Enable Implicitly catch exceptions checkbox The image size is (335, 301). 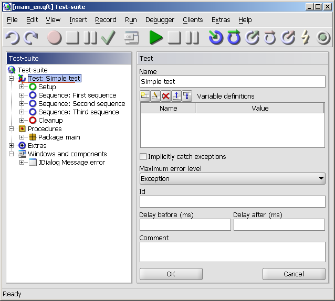pyautogui.click(x=143, y=157)
